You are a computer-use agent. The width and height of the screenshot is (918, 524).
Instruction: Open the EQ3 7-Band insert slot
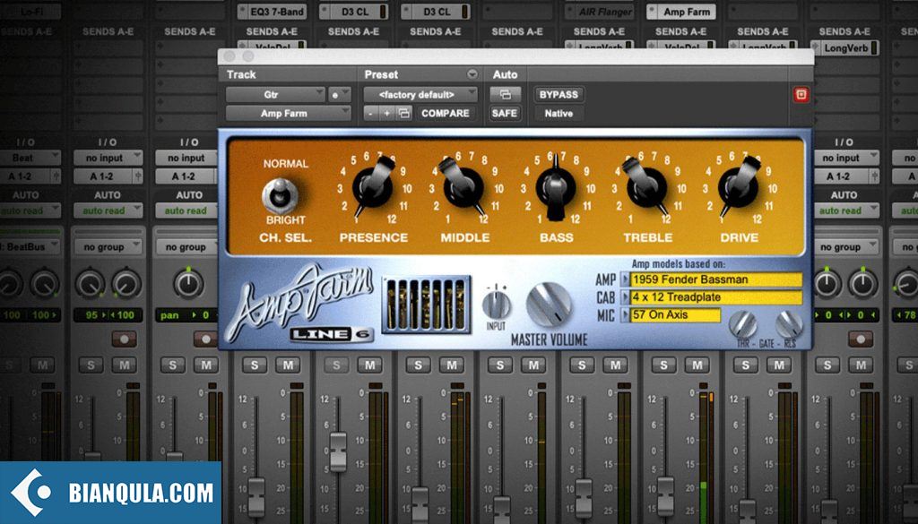tap(271, 12)
